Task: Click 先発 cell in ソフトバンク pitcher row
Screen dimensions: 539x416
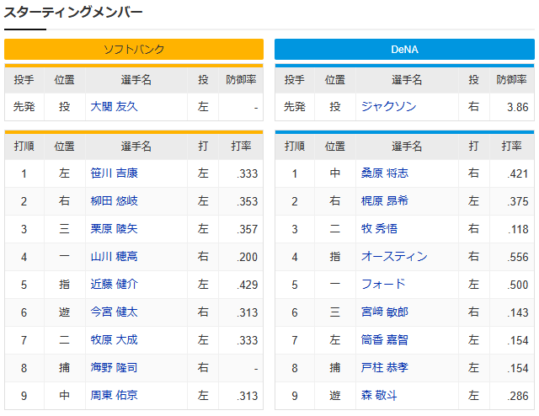Action: click(24, 107)
